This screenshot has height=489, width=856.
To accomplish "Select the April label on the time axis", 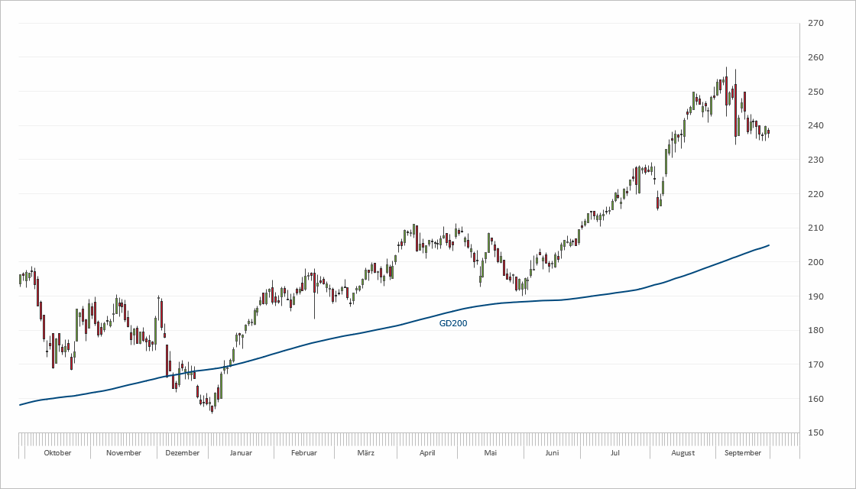I will pyautogui.click(x=427, y=452).
